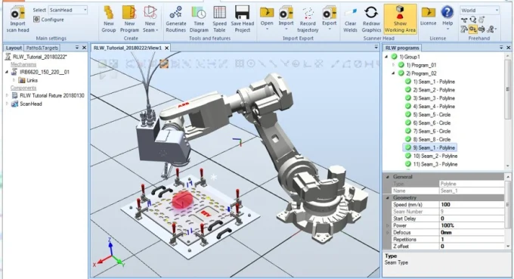Click the Speed (mm/s) value field
The image size is (514, 279).
pos(472,205)
